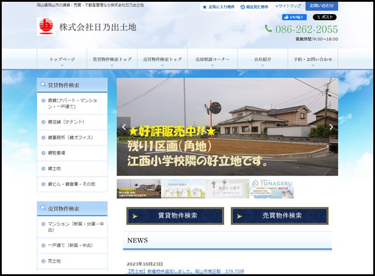Click bullet icon beside 貸店舗（テナント）
This screenshot has height=276, width=375.
43,122
